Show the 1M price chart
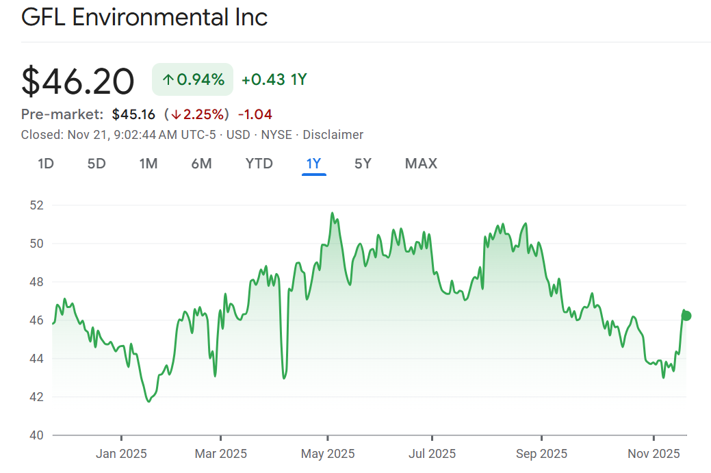711x473 pixels. click(148, 164)
